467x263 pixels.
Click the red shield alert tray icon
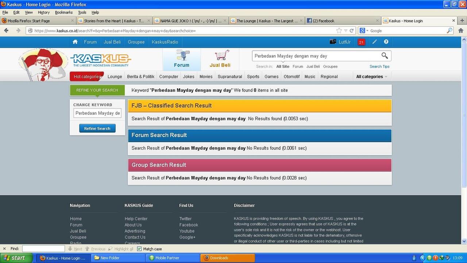point(435,258)
